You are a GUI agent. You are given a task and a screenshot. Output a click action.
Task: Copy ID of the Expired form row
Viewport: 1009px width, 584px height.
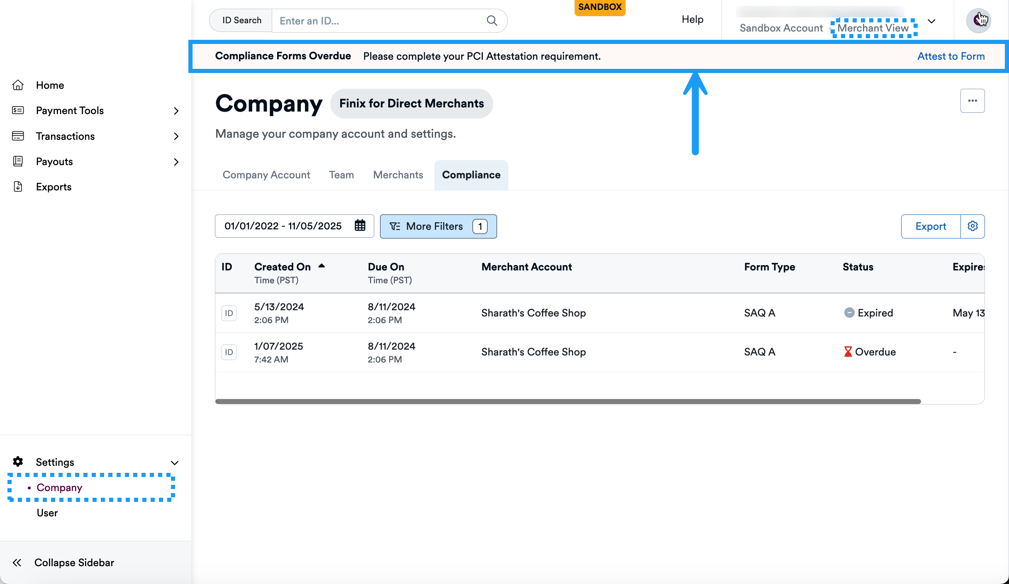click(x=229, y=313)
